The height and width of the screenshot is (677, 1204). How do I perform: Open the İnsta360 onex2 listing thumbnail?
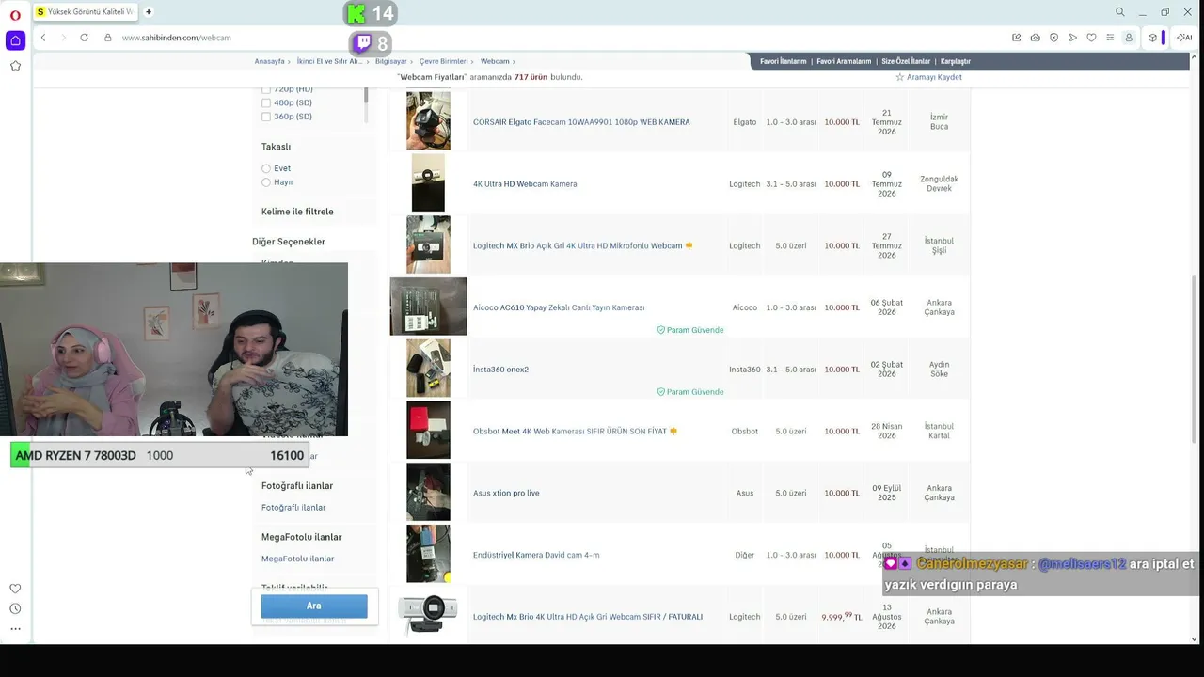point(428,369)
